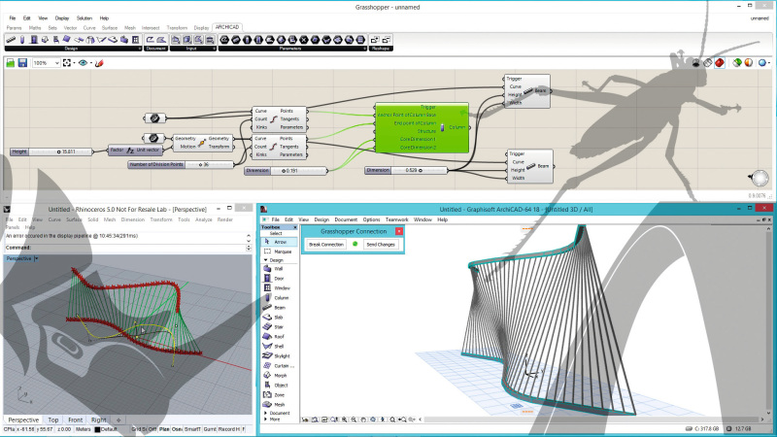
Task: Toggle Ortho in Rhino status bar
Action: point(152,429)
